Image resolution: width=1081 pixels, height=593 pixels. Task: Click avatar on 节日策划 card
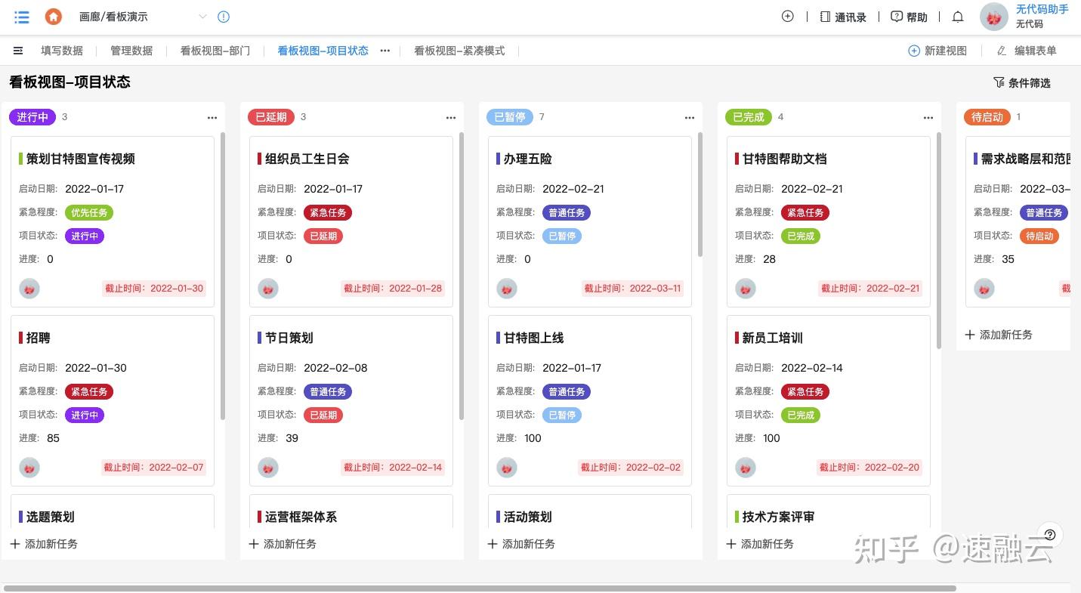(268, 468)
